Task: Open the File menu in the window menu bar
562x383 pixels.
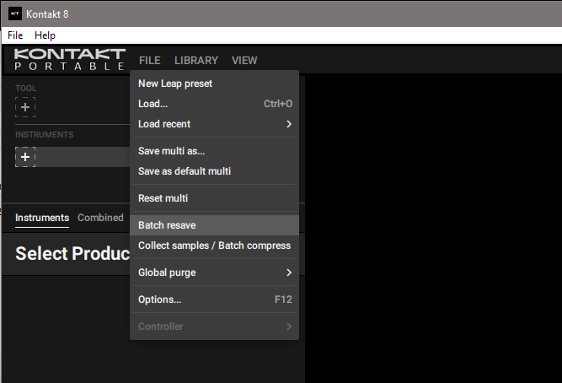Action: pyautogui.click(x=15, y=35)
